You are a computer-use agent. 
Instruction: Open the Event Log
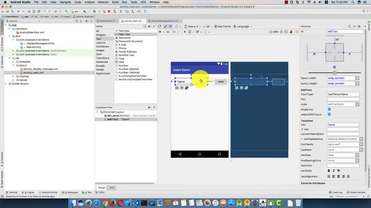point(336,192)
